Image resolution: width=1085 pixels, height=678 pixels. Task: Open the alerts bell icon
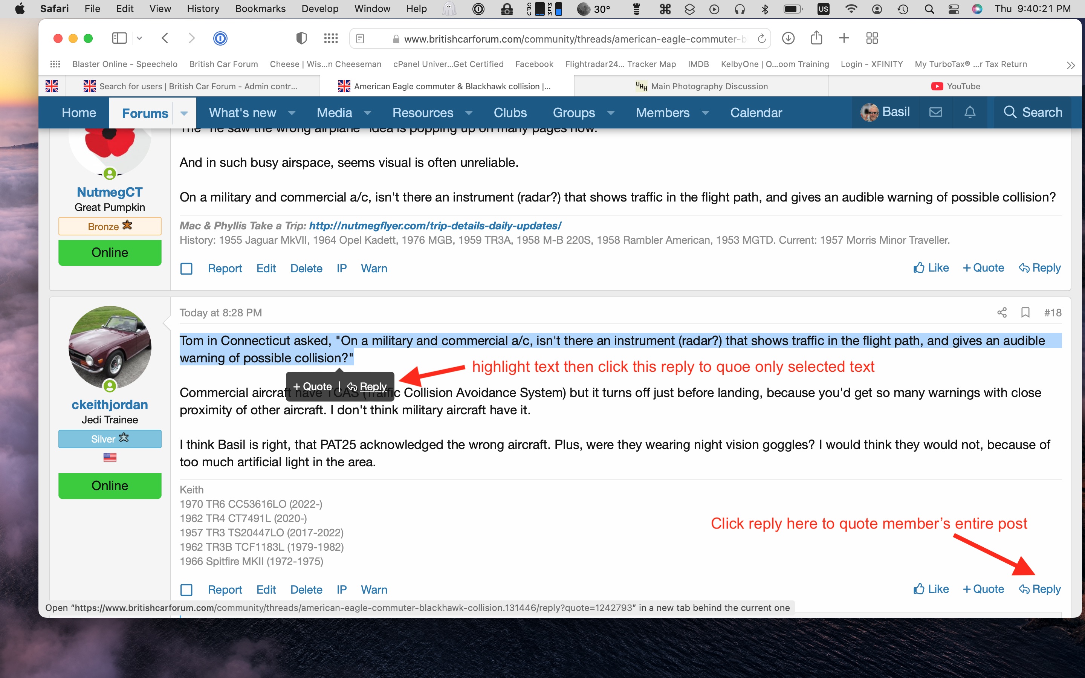(x=970, y=112)
